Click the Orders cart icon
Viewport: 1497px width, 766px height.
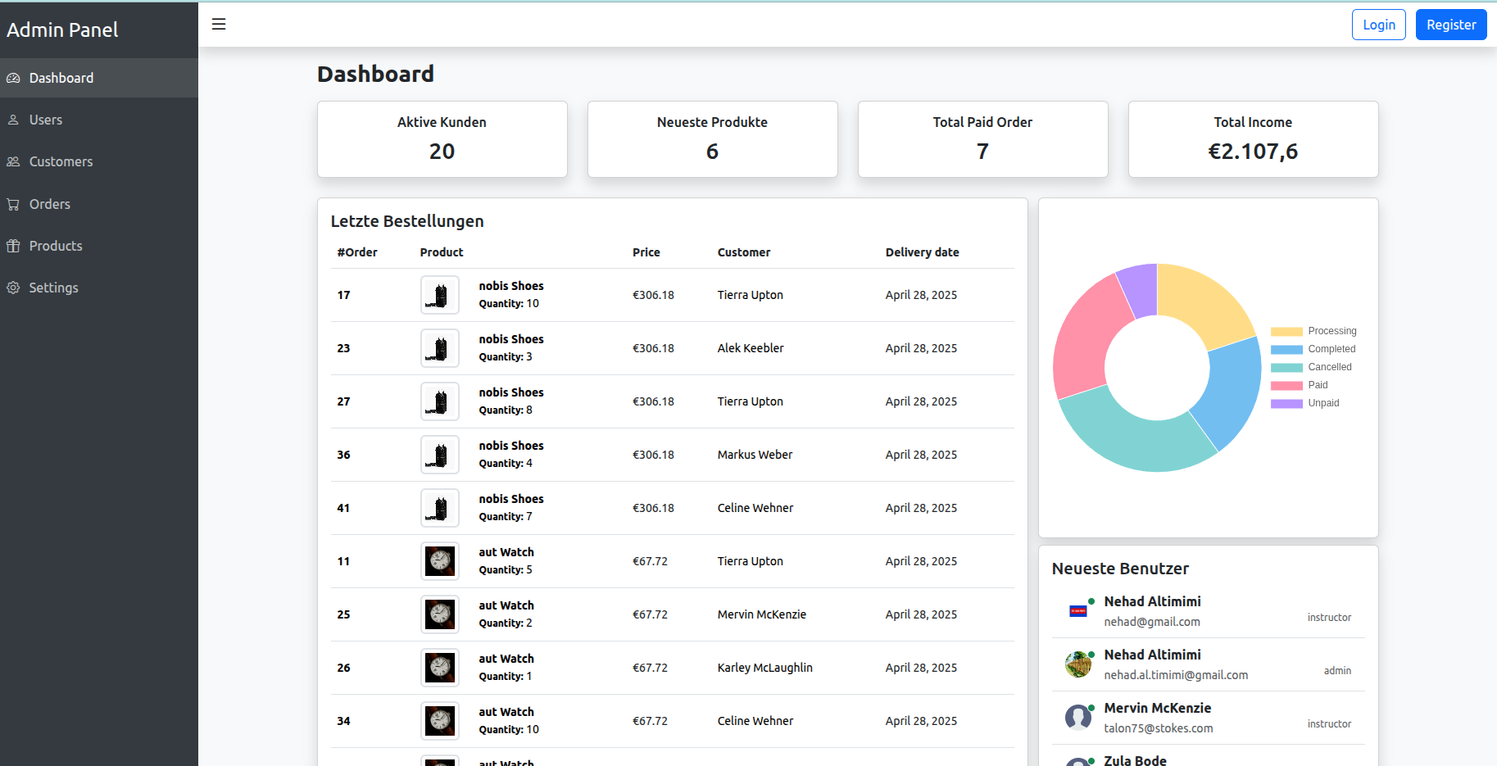tap(13, 205)
